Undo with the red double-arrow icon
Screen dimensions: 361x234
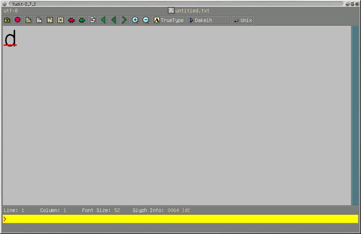tap(71, 20)
